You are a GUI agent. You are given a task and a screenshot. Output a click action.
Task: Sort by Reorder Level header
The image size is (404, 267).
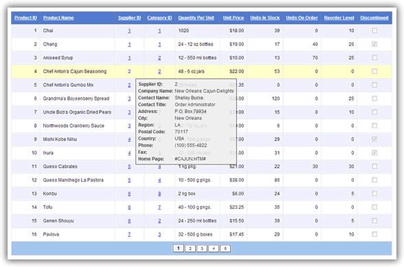(x=339, y=18)
